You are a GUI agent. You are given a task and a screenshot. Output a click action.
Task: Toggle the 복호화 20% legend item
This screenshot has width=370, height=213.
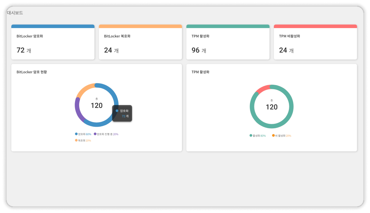click(x=83, y=140)
